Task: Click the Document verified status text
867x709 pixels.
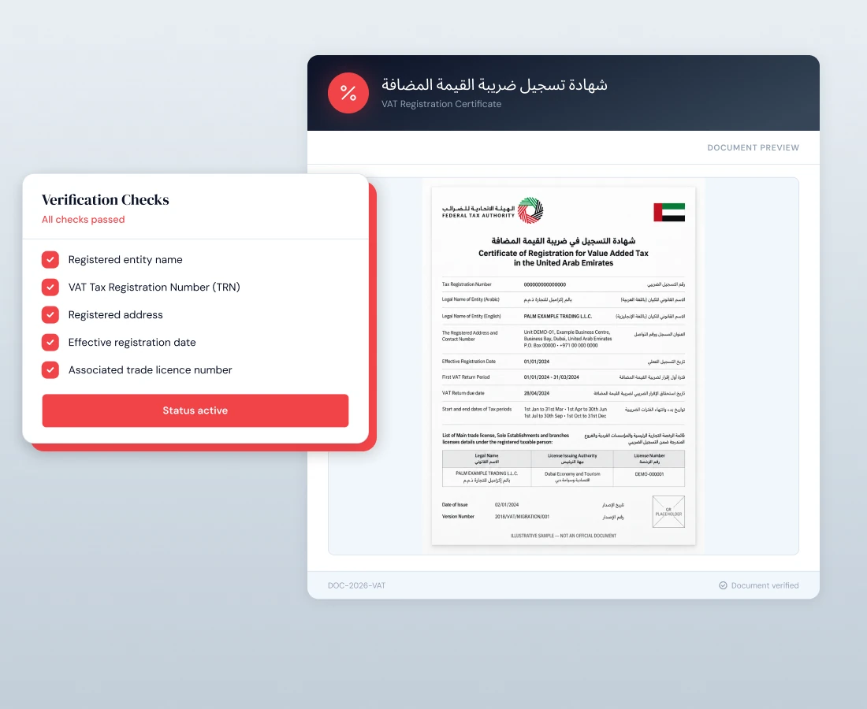Action: click(x=765, y=585)
